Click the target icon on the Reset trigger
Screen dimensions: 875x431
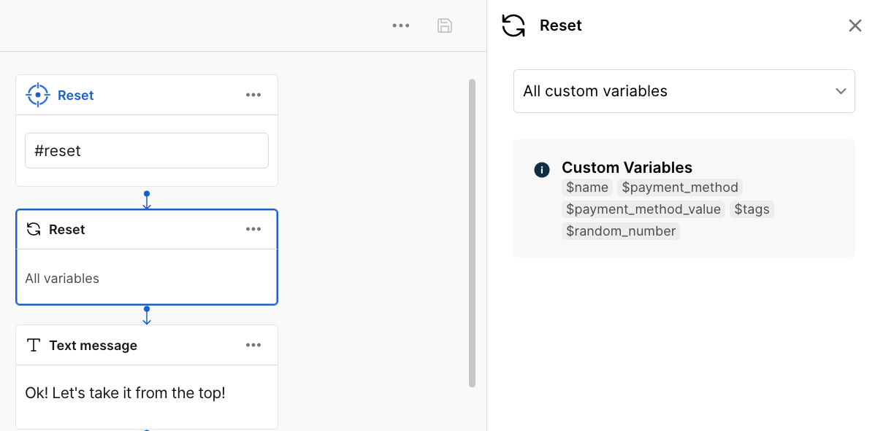(37, 95)
